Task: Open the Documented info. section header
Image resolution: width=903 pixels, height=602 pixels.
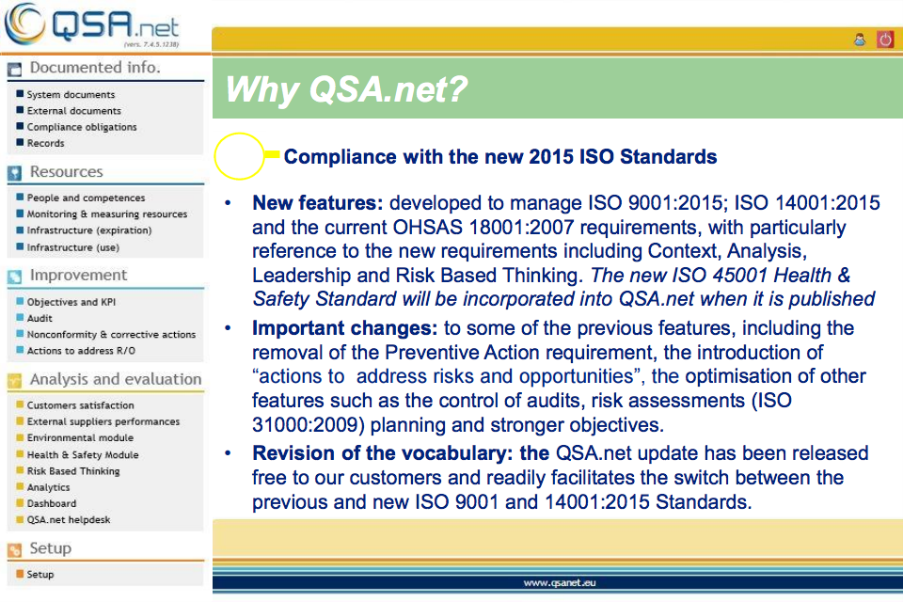Action: (95, 68)
